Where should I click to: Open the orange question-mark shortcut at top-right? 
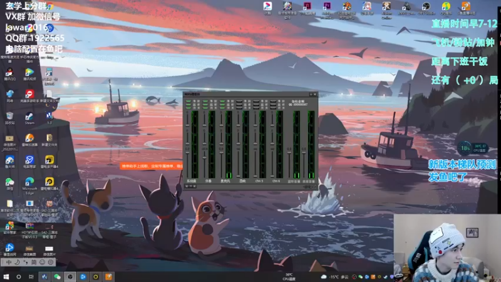pyautogui.click(x=466, y=8)
